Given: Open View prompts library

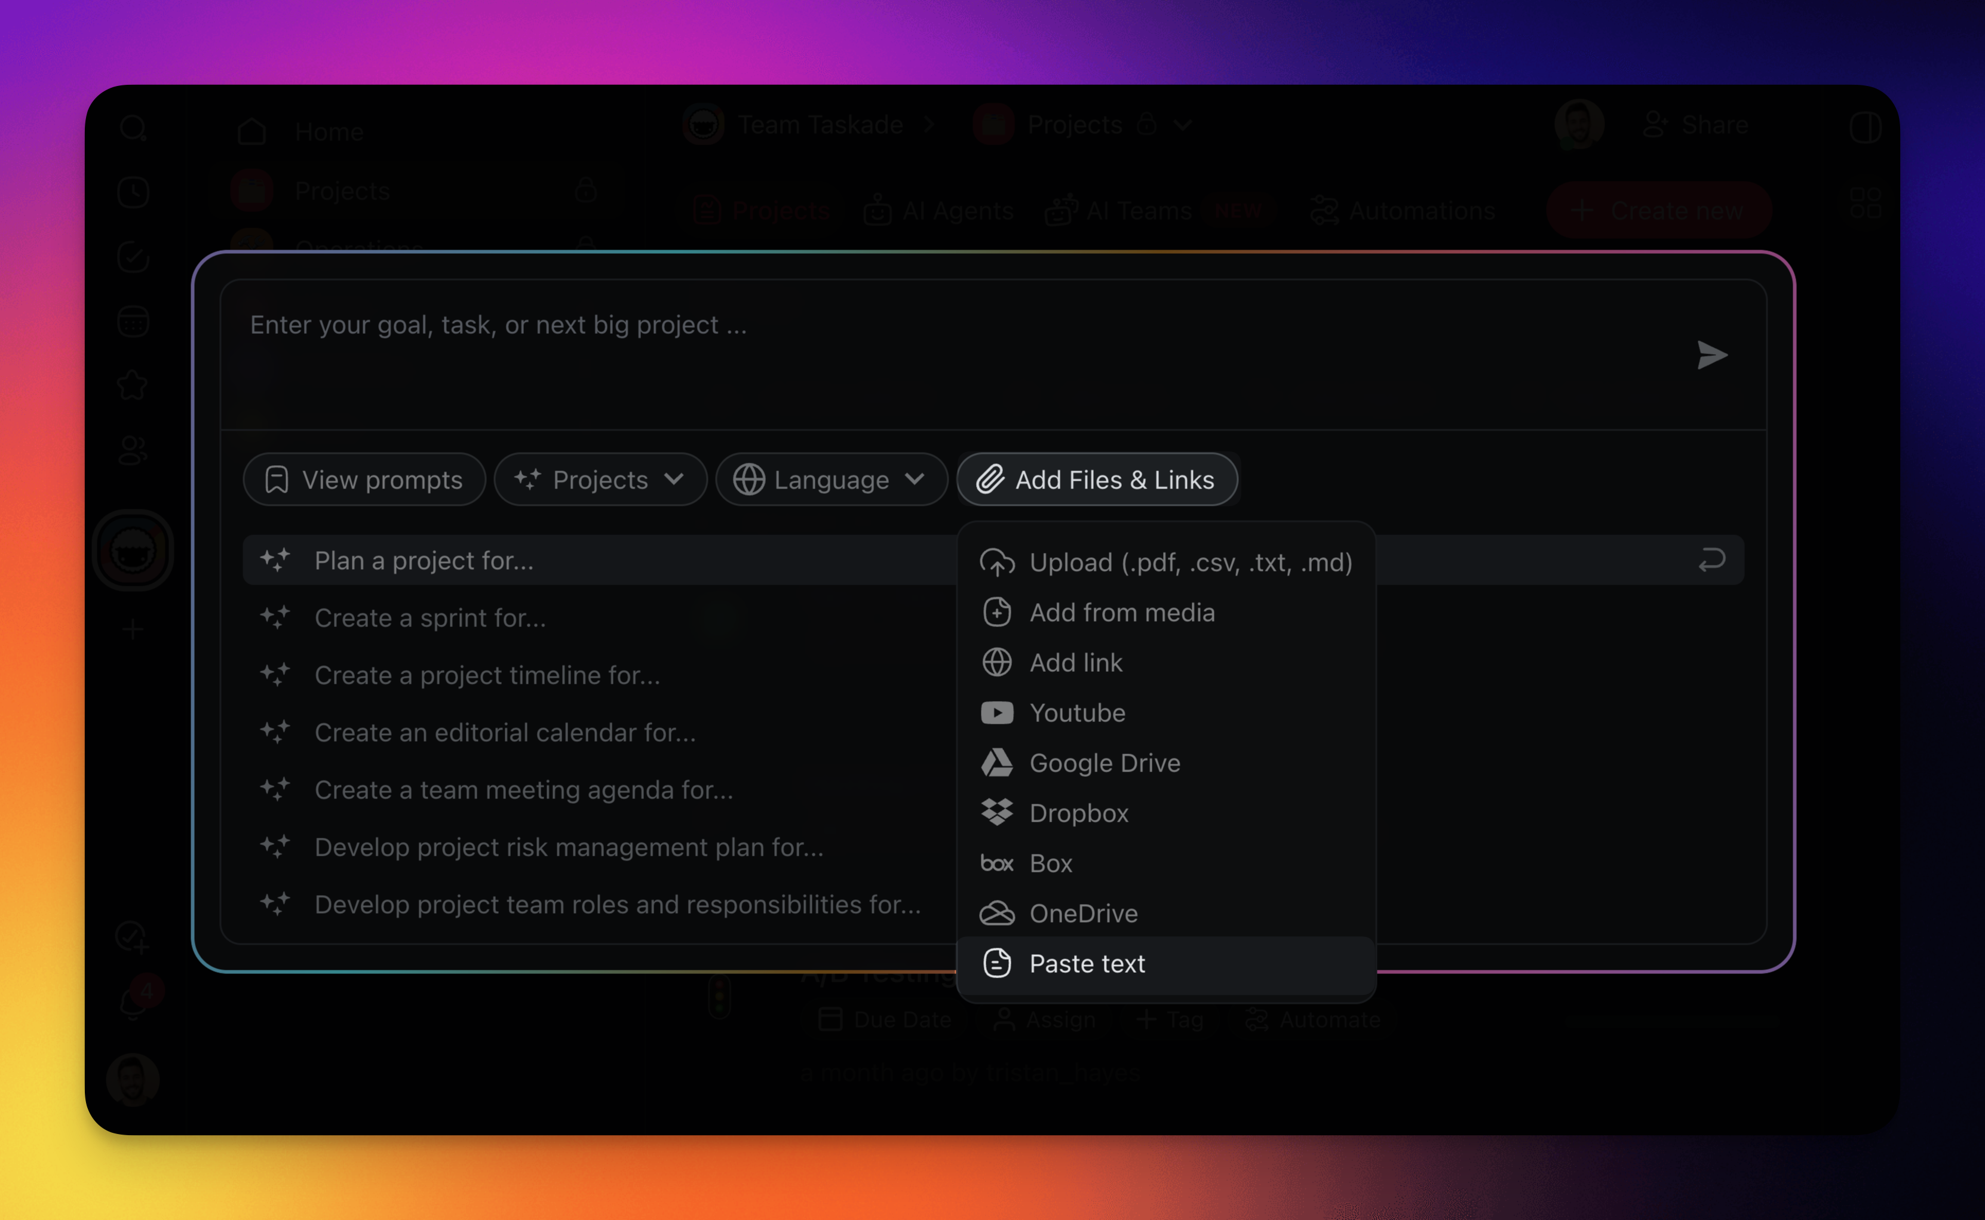Looking at the screenshot, I should click(x=364, y=480).
